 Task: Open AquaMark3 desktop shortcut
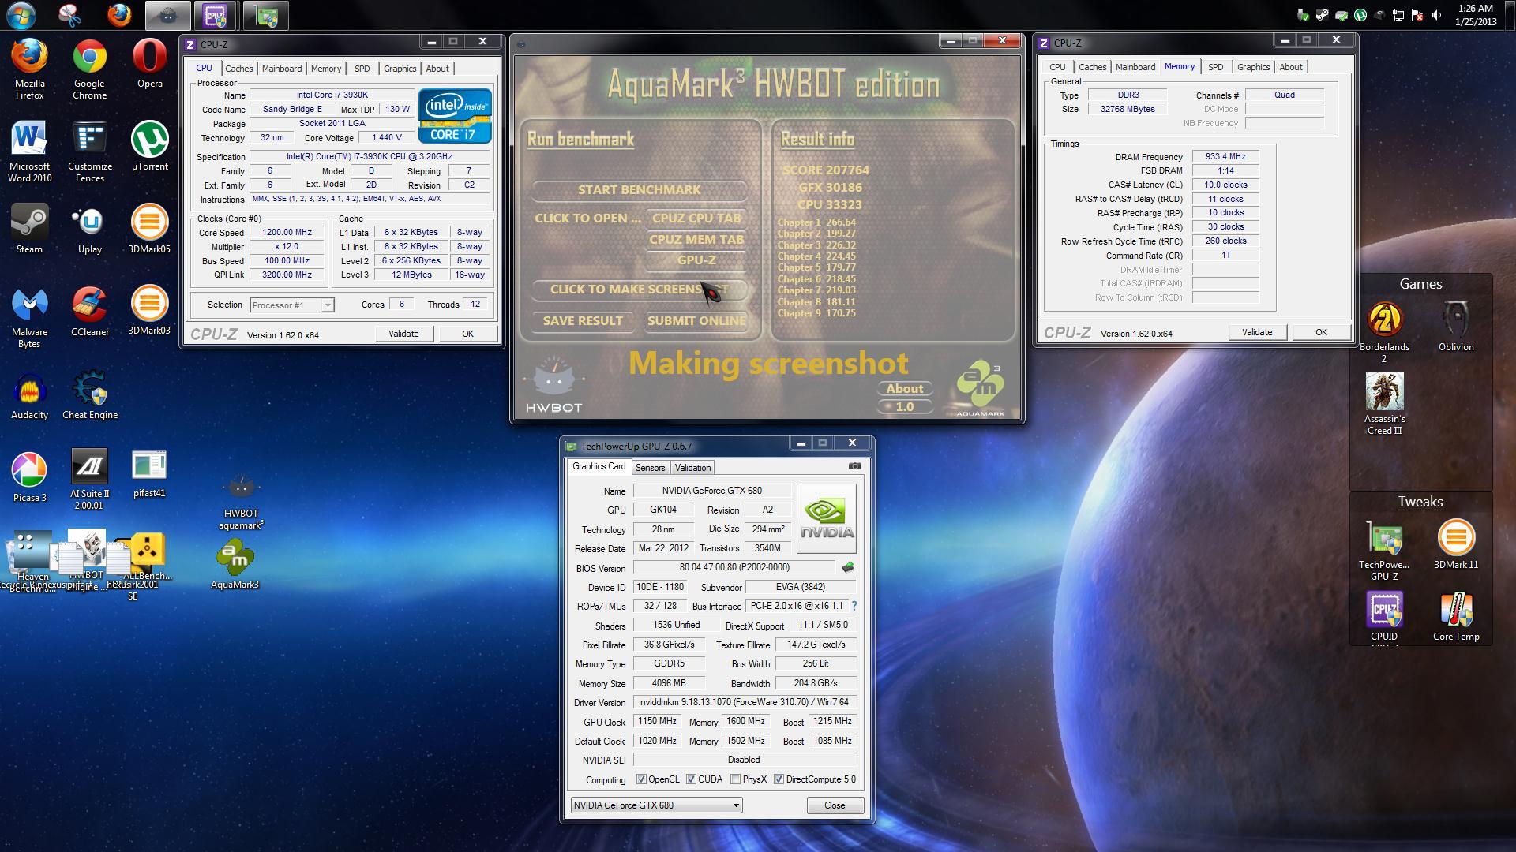235,565
